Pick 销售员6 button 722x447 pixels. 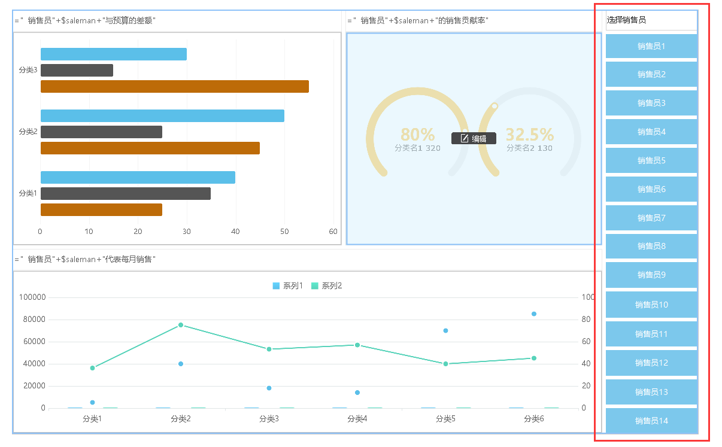(x=651, y=189)
